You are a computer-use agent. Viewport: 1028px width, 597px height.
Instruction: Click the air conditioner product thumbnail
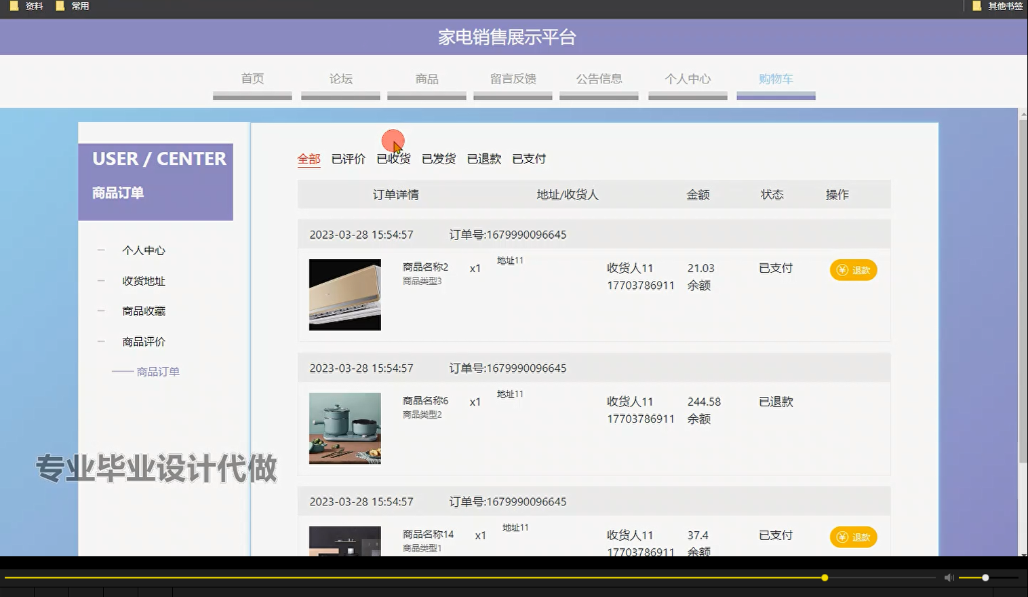(x=344, y=294)
